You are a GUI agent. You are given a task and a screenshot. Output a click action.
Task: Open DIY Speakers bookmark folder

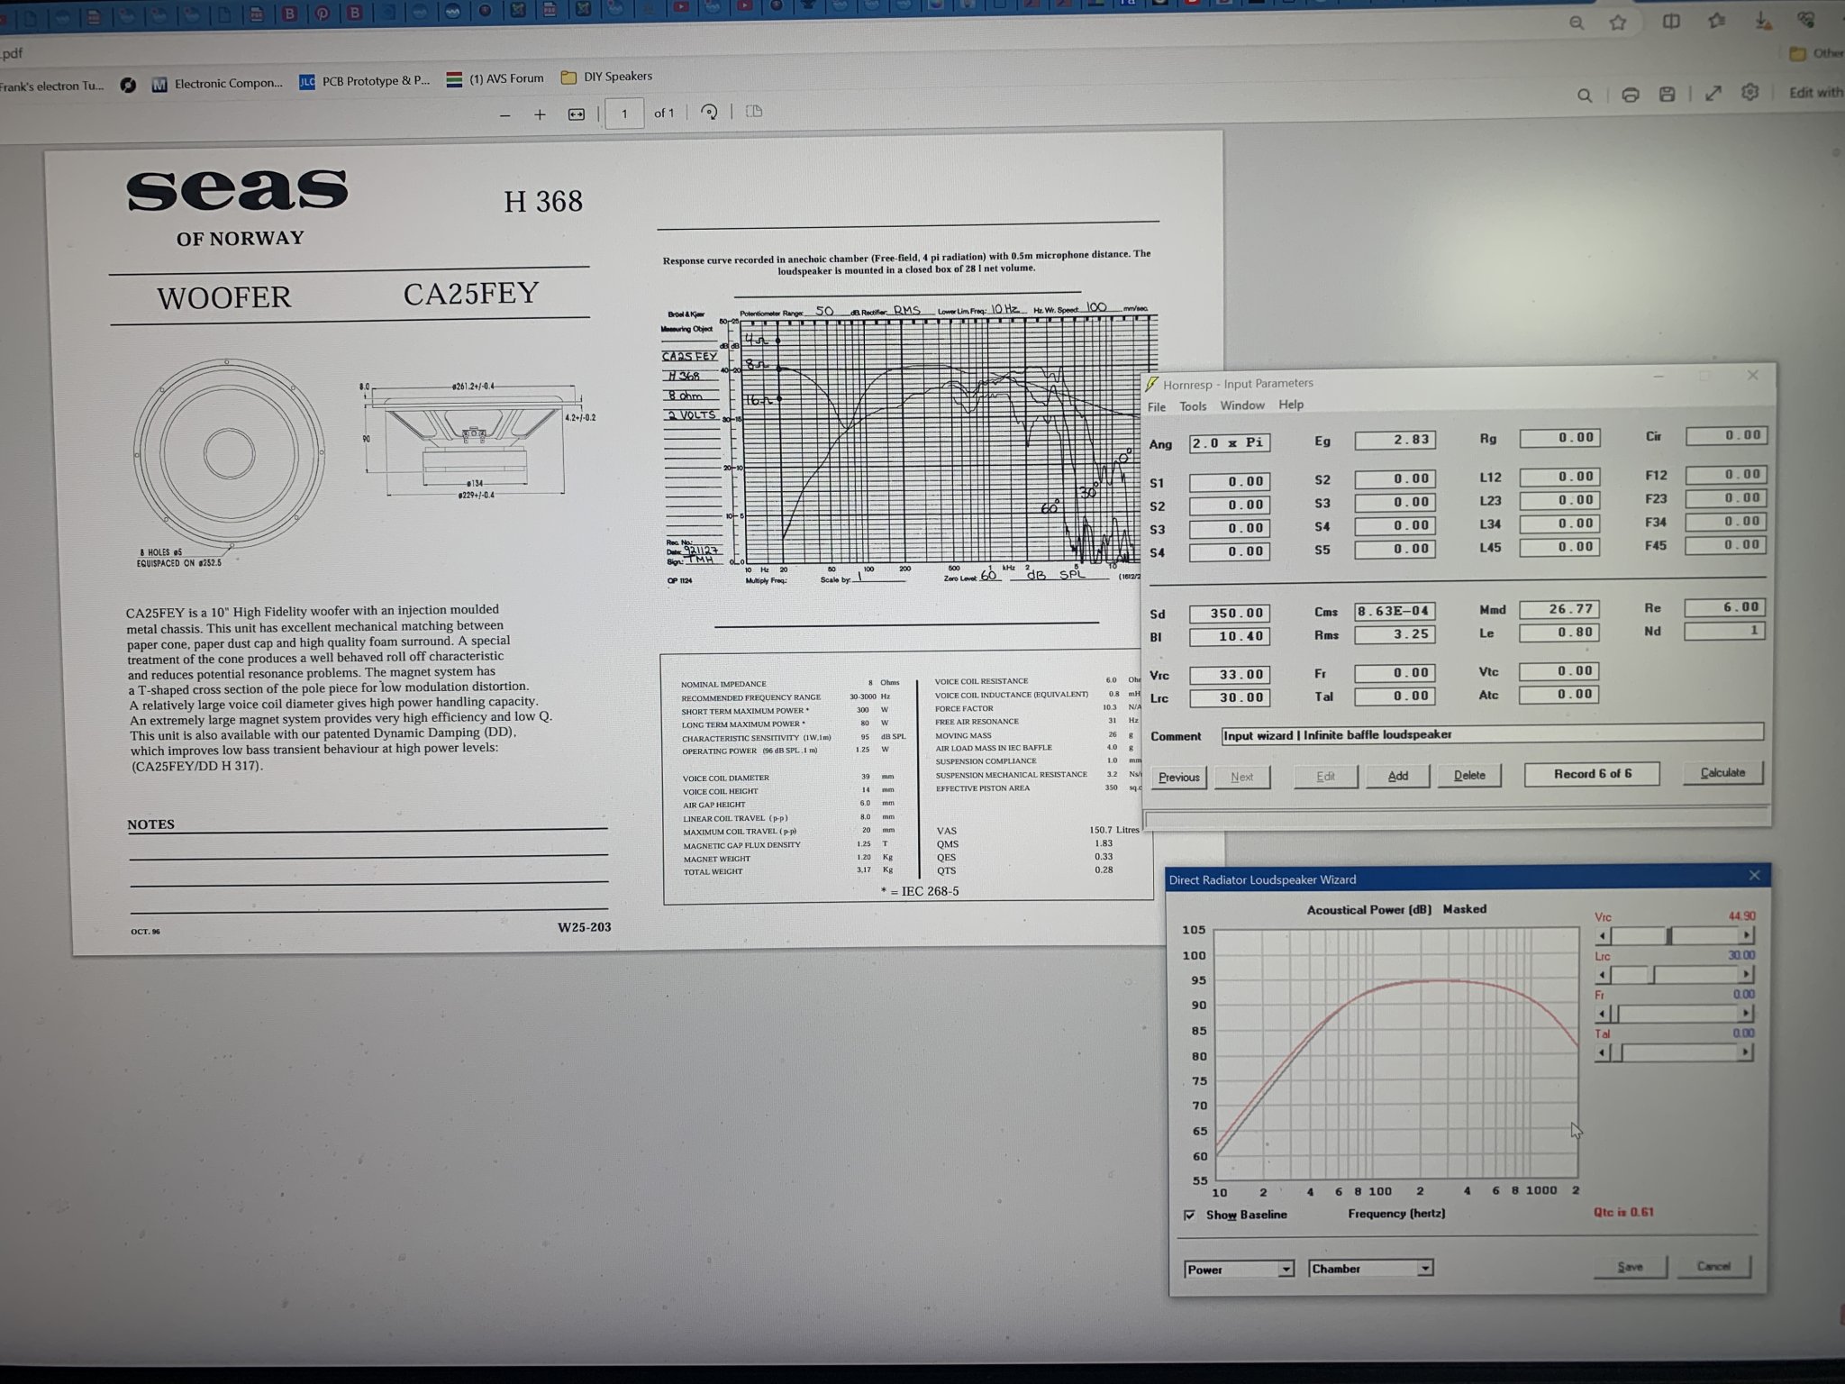click(x=606, y=77)
